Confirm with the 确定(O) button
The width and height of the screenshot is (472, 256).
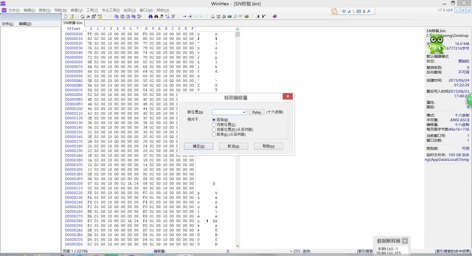(198, 146)
